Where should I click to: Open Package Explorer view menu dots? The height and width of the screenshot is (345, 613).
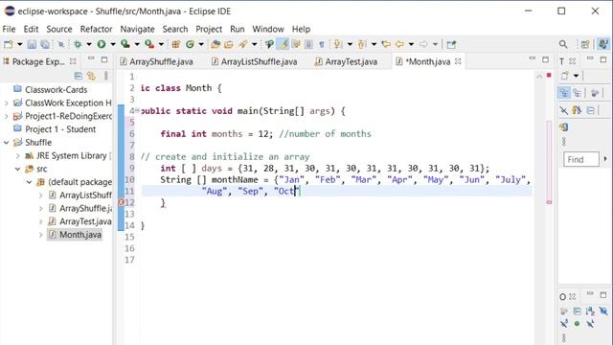(106, 76)
